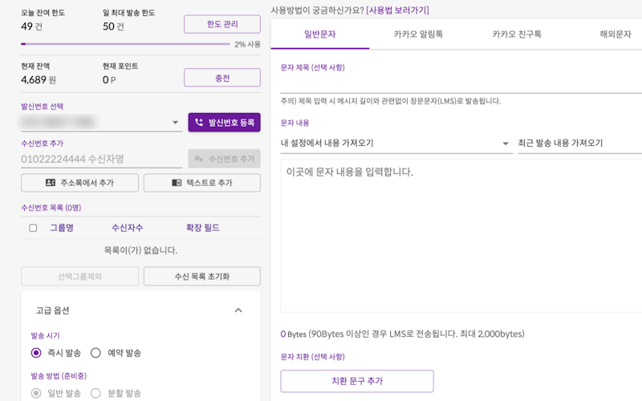Viewport: 642px width, 401px height.
Task: Open the 발신번호 선택 dropdown
Action: [176, 124]
